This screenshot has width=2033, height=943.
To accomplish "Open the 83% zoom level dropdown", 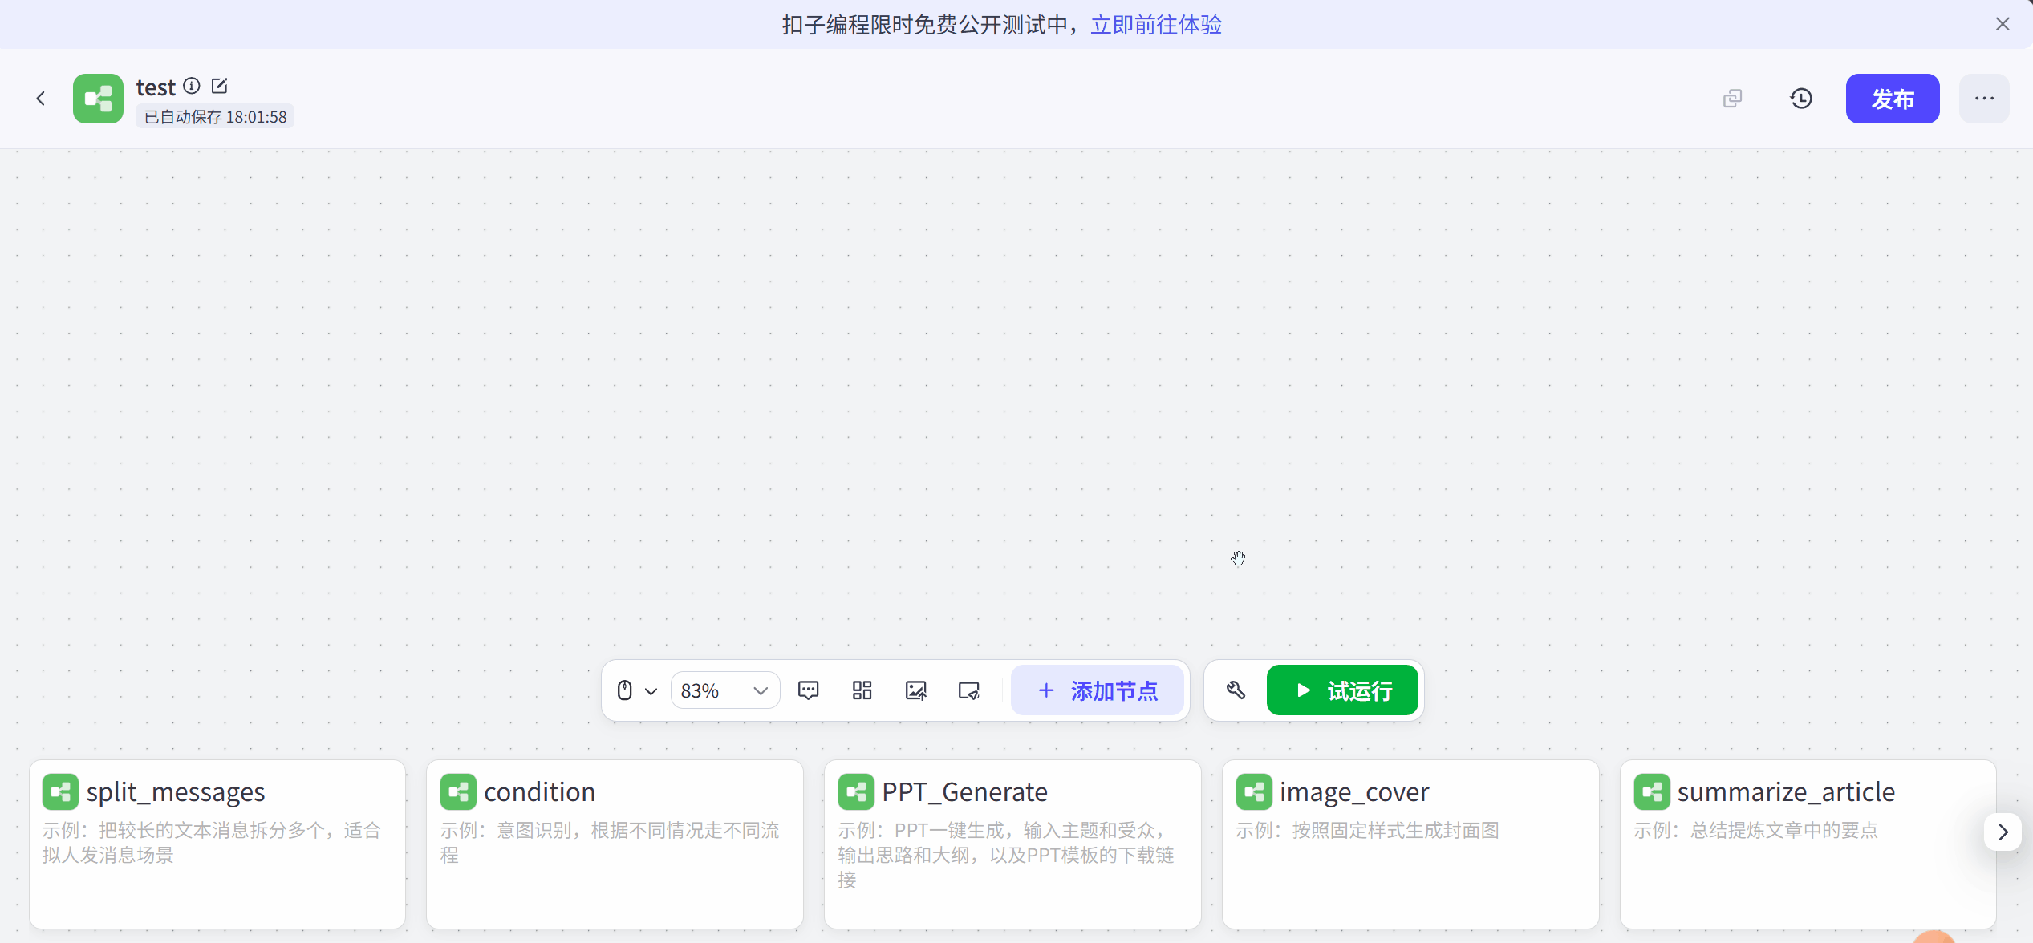I will (x=724, y=690).
